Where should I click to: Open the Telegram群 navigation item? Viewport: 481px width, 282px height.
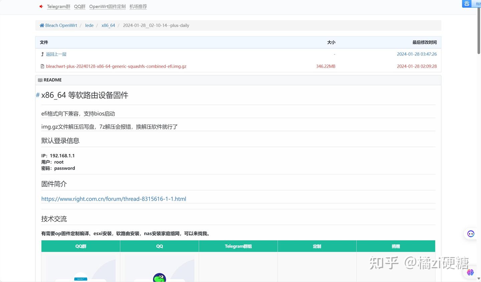(58, 6)
